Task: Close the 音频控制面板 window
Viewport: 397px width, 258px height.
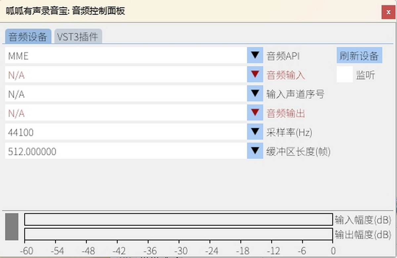Action: pos(388,12)
